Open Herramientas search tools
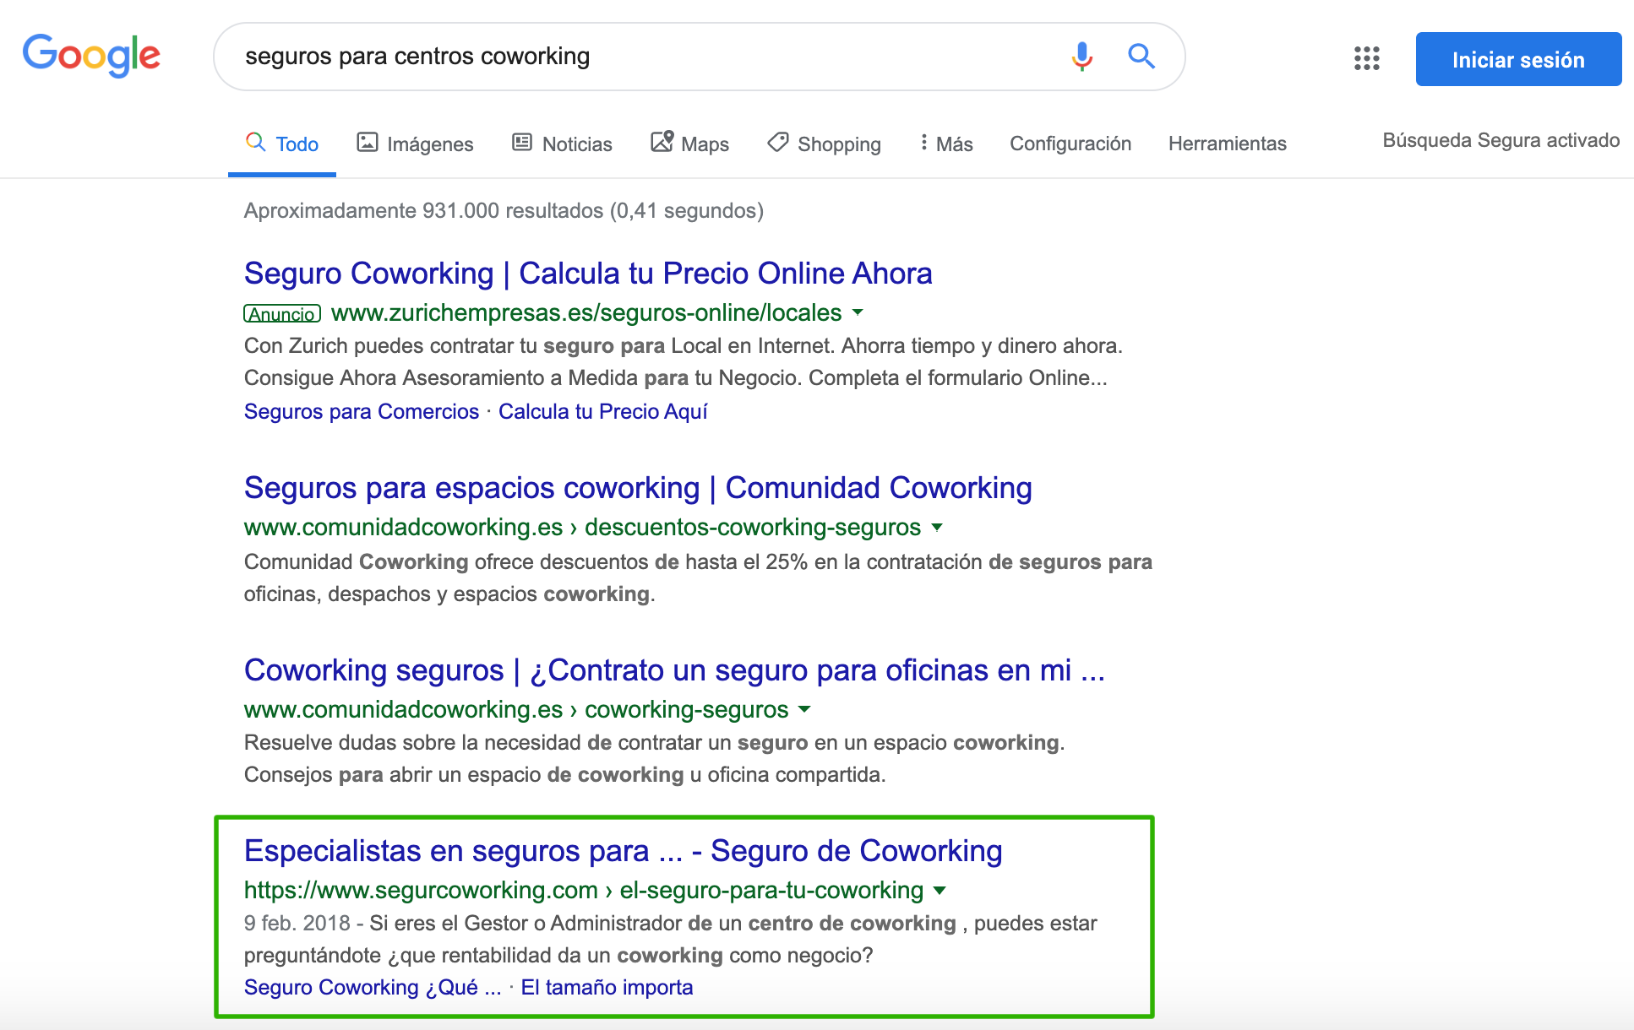Viewport: 1634px width, 1030px height. [1228, 144]
